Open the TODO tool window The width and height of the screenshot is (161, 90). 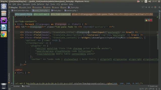(26, 86)
